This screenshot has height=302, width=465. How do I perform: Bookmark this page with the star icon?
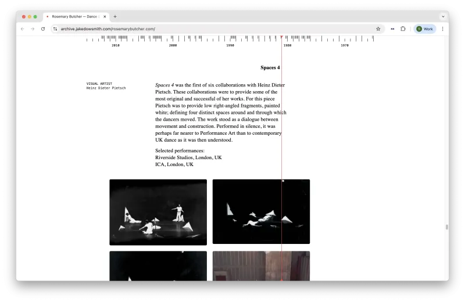[x=378, y=28]
